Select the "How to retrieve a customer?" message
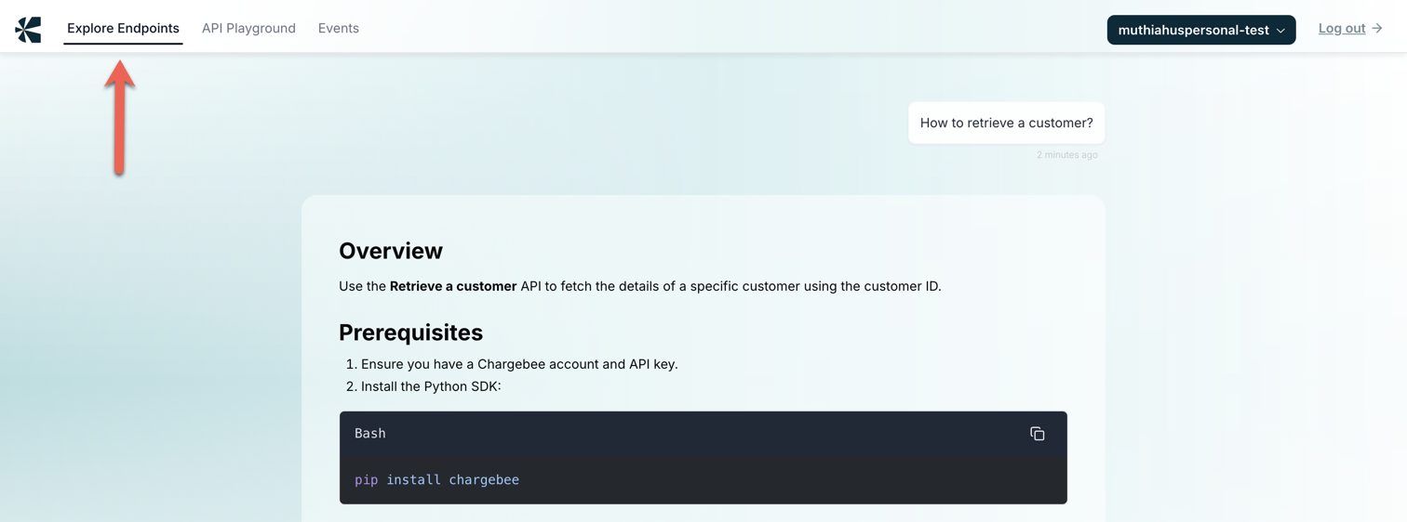 coord(1007,123)
